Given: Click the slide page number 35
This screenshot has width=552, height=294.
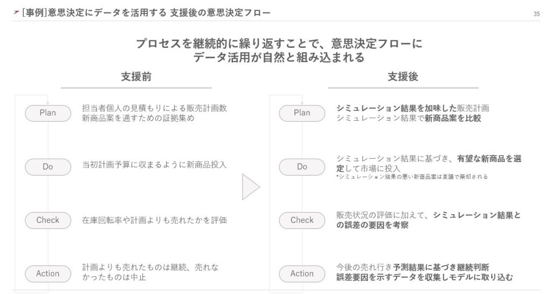Looking at the screenshot, I should pyautogui.click(x=536, y=14).
